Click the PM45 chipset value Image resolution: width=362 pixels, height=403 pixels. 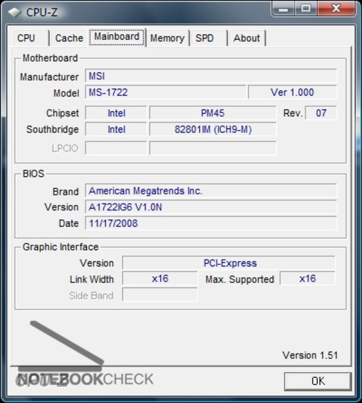click(x=213, y=113)
